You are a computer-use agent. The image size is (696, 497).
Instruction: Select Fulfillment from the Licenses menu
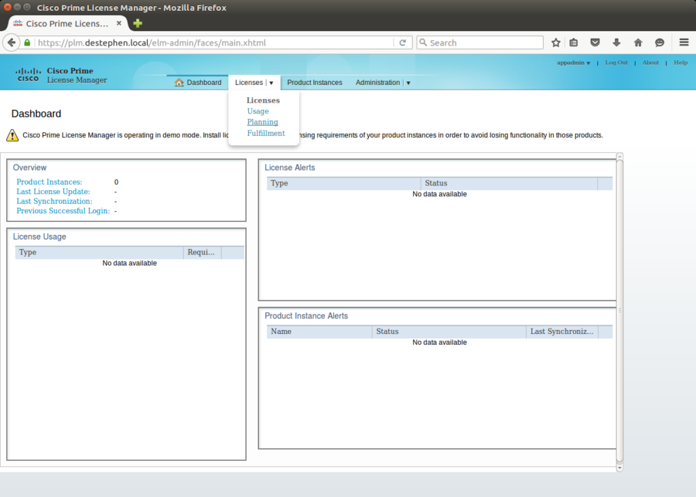tap(266, 133)
